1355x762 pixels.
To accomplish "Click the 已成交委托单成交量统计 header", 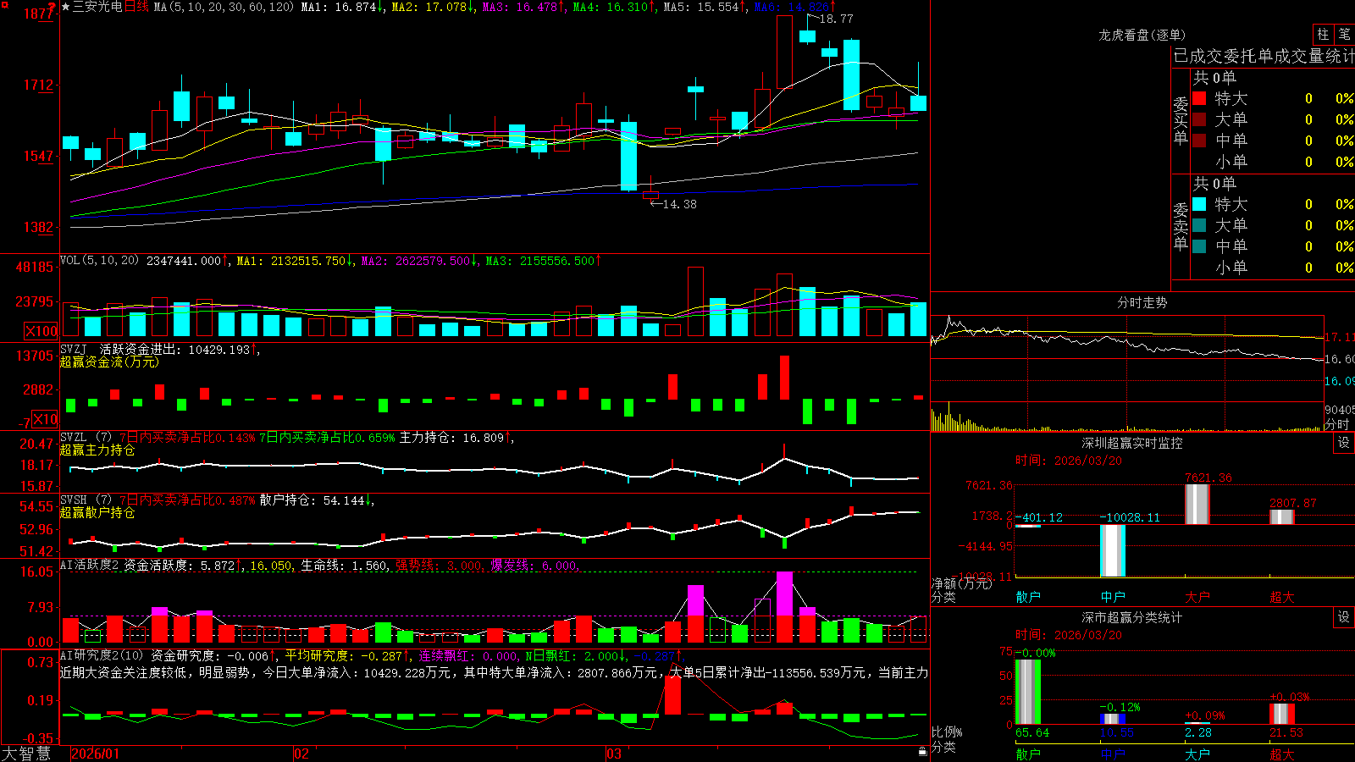I will pyautogui.click(x=1264, y=56).
